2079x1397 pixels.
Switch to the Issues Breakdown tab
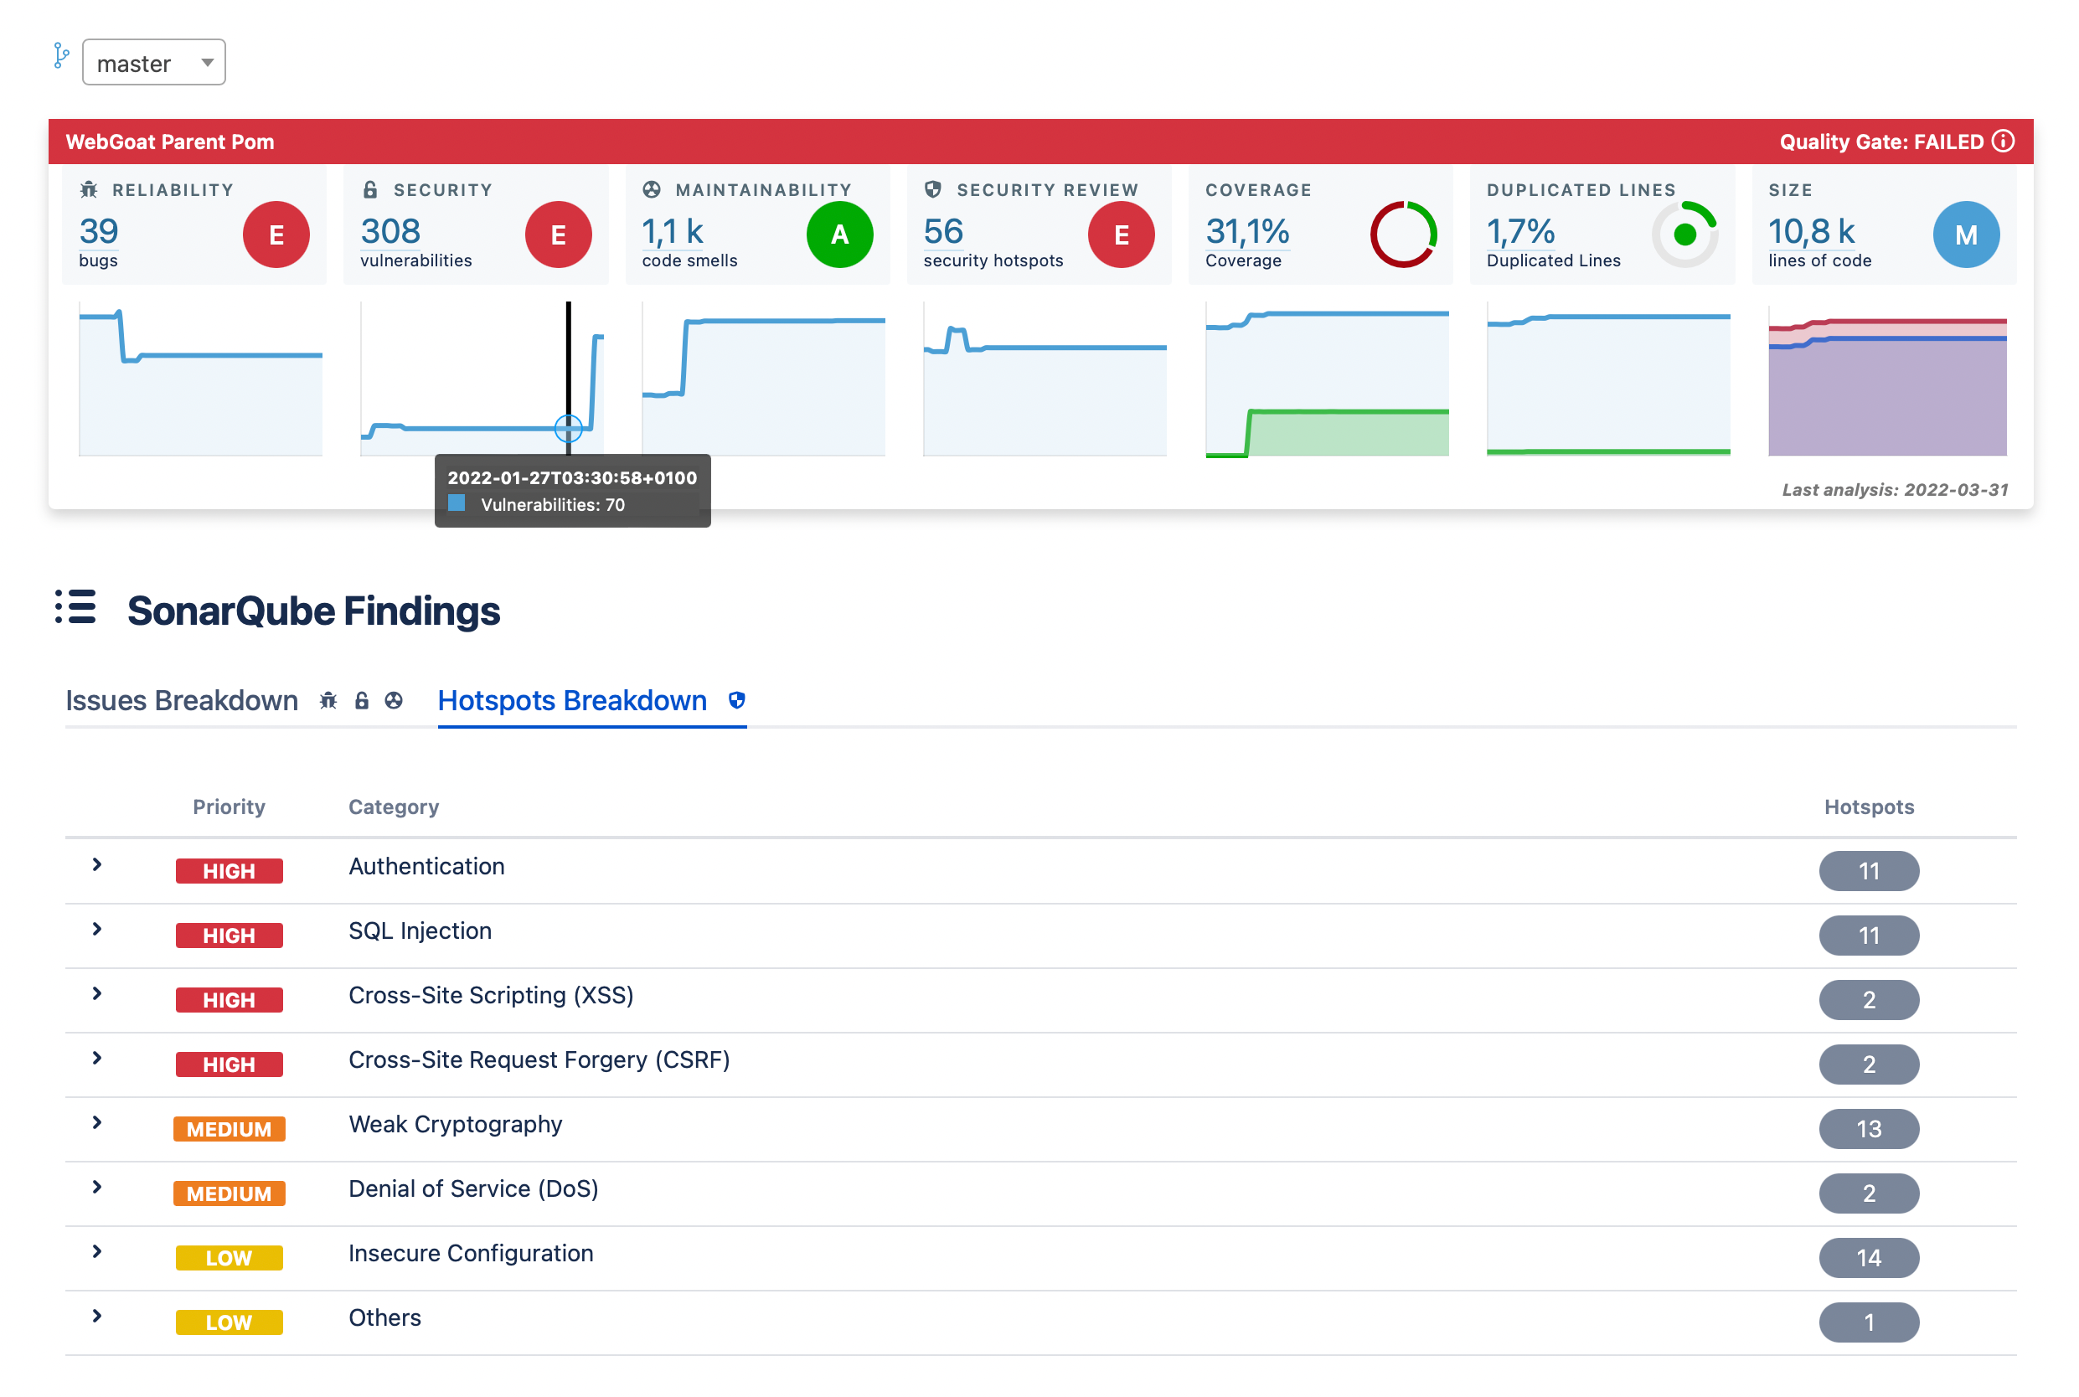[182, 701]
